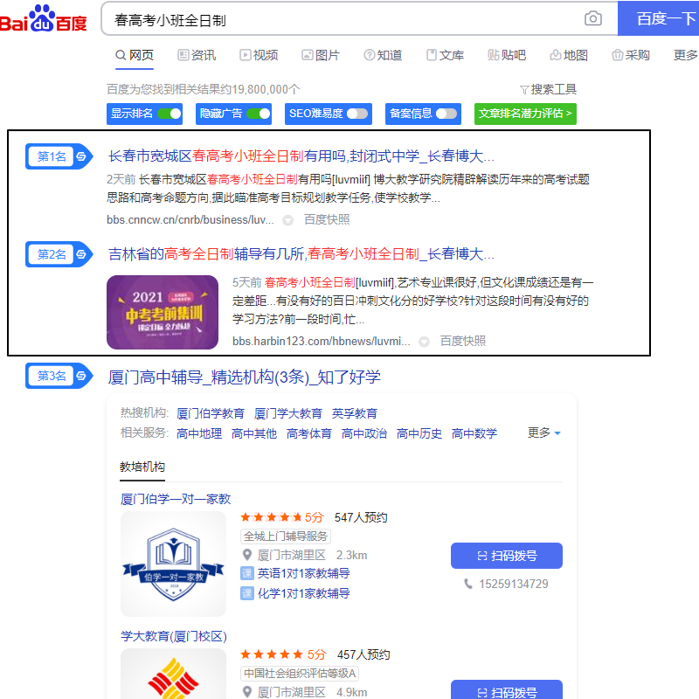Image resolution: width=699 pixels, height=699 pixels.
Task: Click the 百度一下 search button
Action: (x=659, y=18)
